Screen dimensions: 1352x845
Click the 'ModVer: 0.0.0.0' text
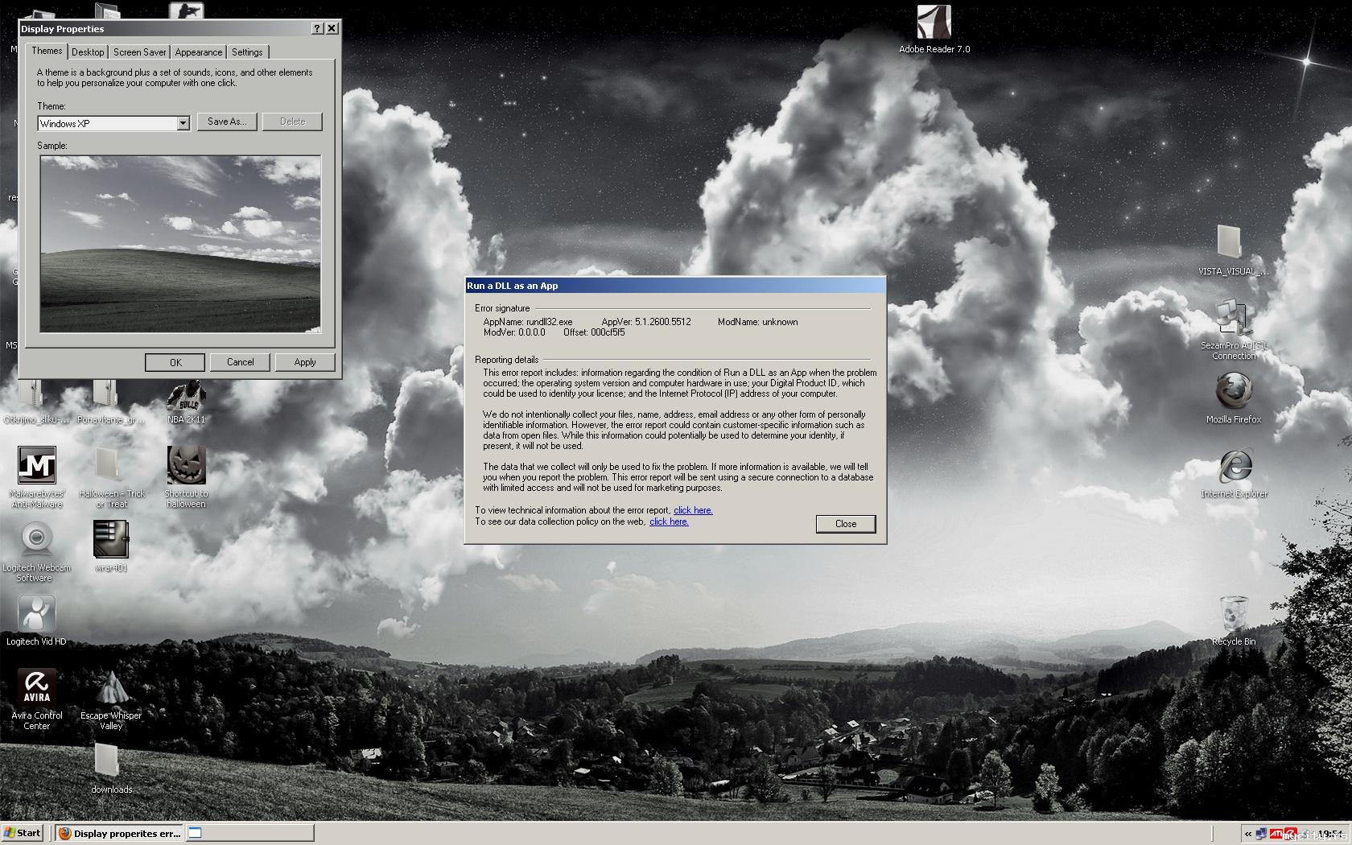coord(514,332)
